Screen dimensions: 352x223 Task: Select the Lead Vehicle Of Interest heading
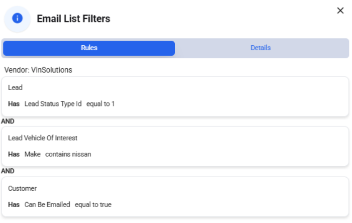43,138
